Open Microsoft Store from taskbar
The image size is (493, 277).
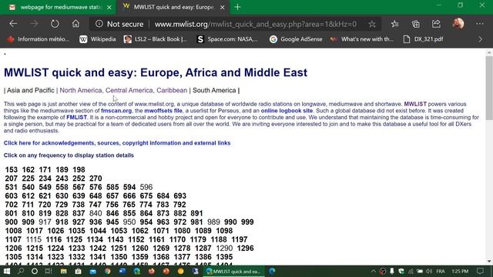click(x=79, y=272)
